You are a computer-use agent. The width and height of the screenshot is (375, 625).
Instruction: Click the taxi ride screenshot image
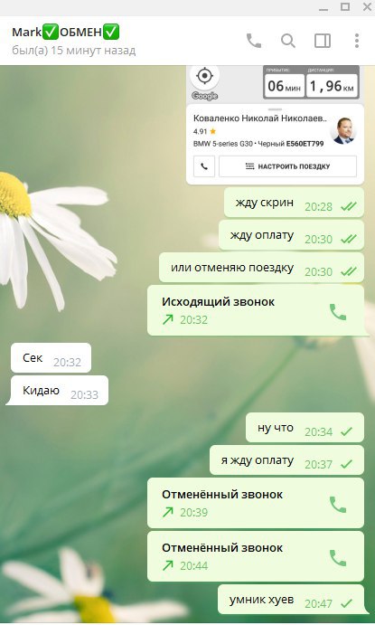tap(275, 125)
